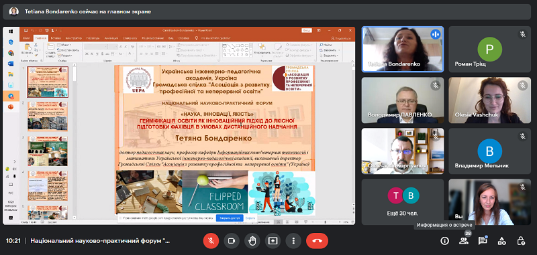537x255 pixels.
Task: Toggle the camera on or off
Action: coord(232,241)
